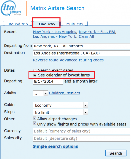Click the Departing from input field
131x159 pixels.
[82, 46]
